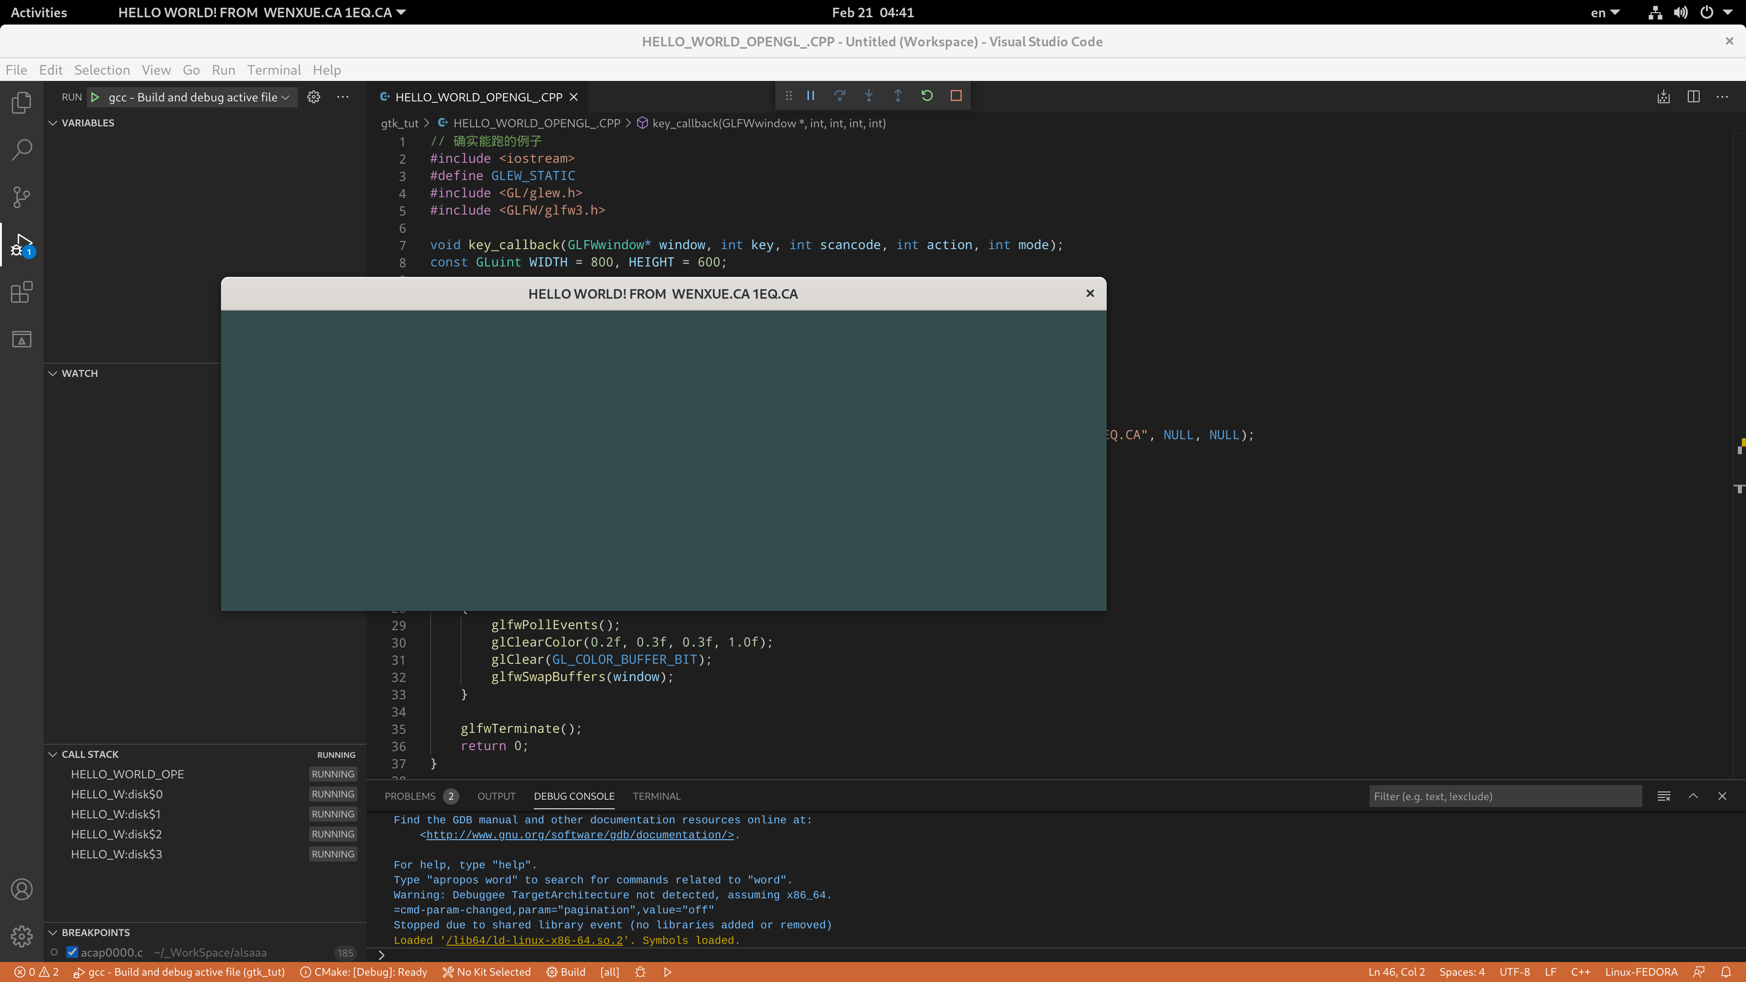The width and height of the screenshot is (1746, 982).
Task: Click the Step Into debug icon
Action: pyautogui.click(x=868, y=95)
